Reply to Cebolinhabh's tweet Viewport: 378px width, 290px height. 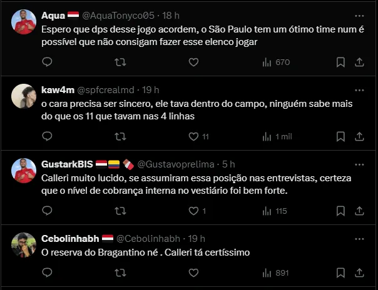click(47, 272)
